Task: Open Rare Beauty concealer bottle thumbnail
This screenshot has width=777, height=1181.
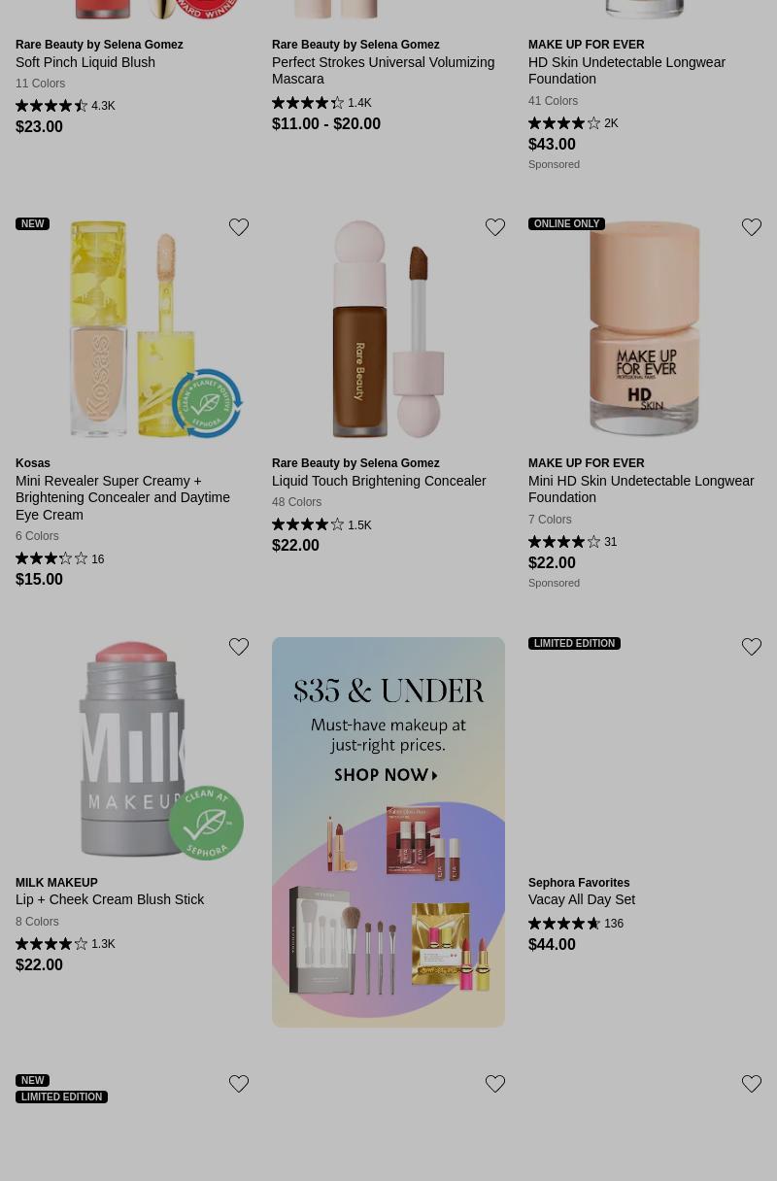Action: click(x=388, y=330)
